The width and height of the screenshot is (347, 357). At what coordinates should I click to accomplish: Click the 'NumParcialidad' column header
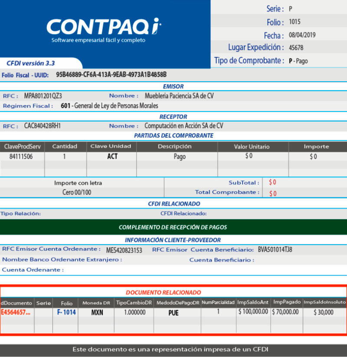tap(218, 302)
